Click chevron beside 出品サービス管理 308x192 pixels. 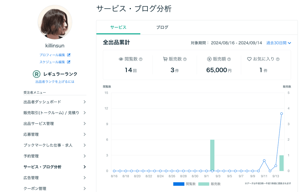[x=85, y=124]
